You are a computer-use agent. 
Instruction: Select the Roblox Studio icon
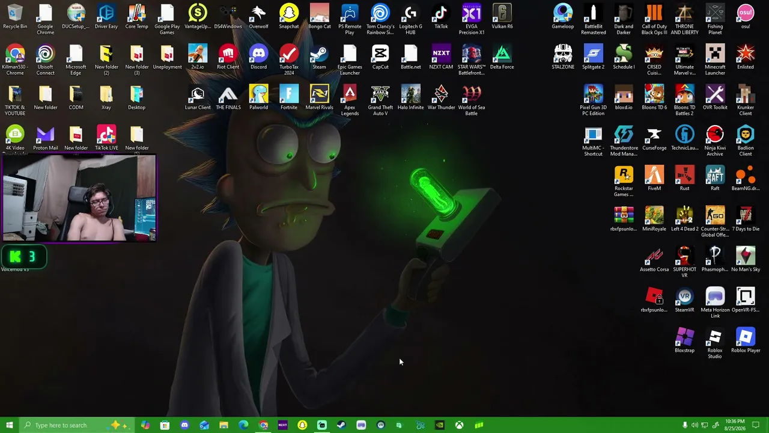pos(715,343)
